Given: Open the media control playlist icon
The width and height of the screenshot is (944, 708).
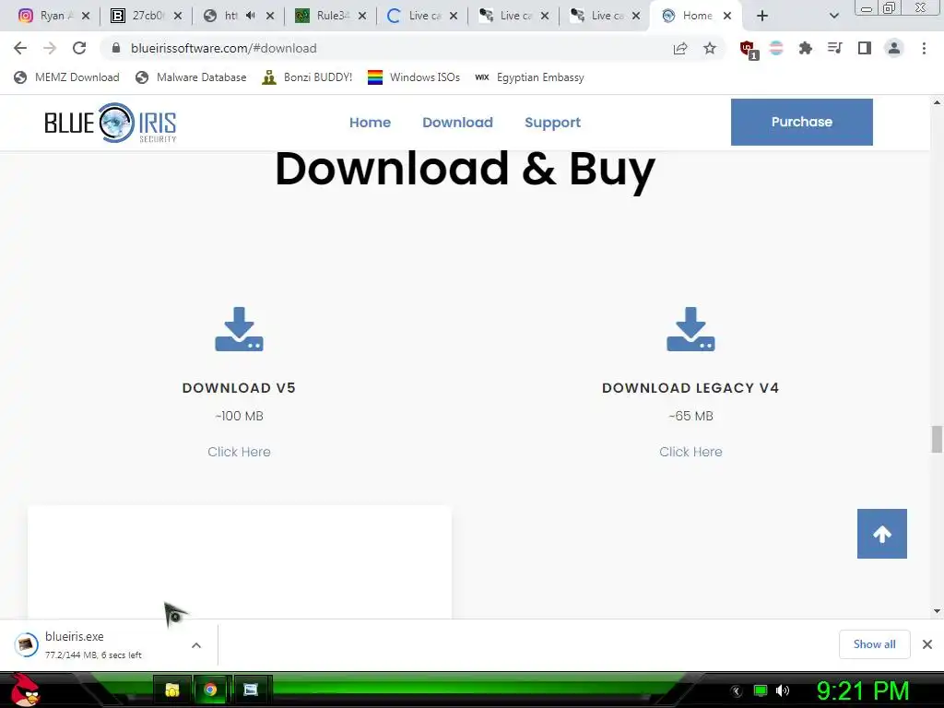Looking at the screenshot, I should point(835,48).
